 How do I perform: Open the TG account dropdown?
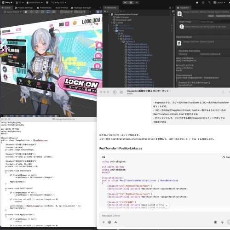(20, 2)
